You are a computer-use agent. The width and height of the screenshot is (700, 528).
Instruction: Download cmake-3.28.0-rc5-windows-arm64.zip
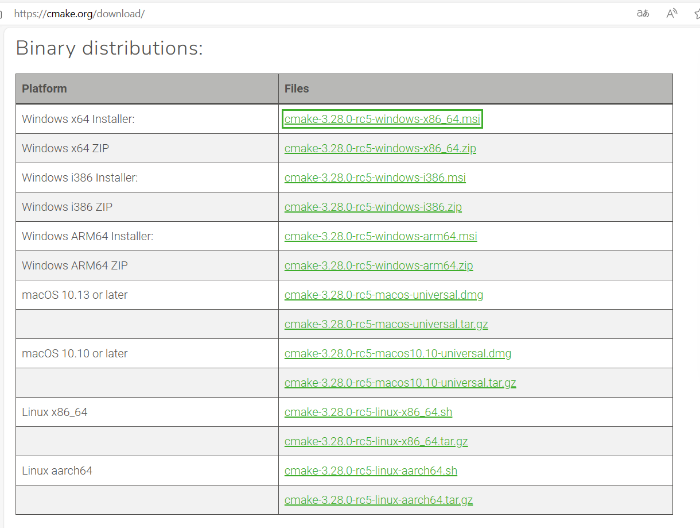379,265
